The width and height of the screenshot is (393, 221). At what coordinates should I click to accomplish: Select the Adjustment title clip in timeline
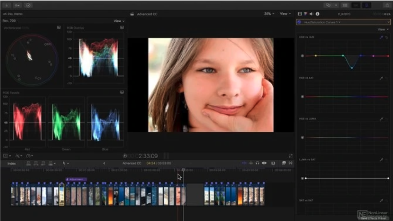76,179
